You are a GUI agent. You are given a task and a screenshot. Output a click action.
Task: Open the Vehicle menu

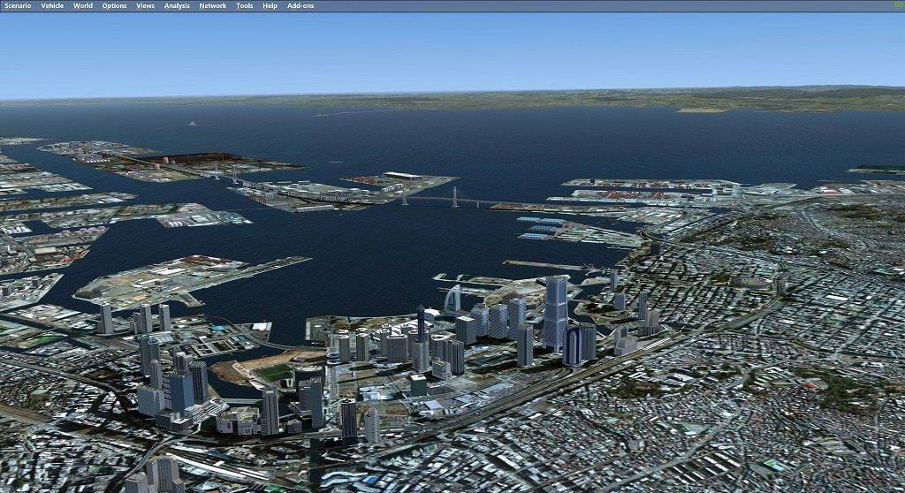[52, 6]
